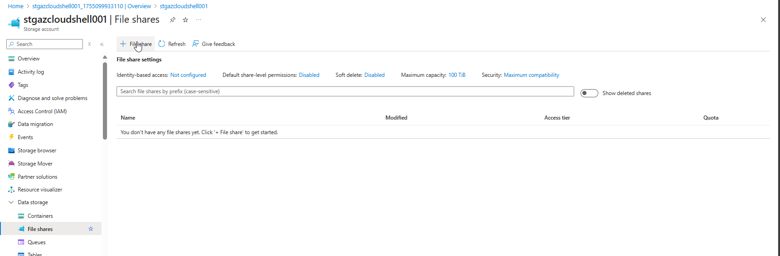Image resolution: width=780 pixels, height=256 pixels.
Task: Open Default share-level permissions Disabled link
Action: click(x=309, y=75)
